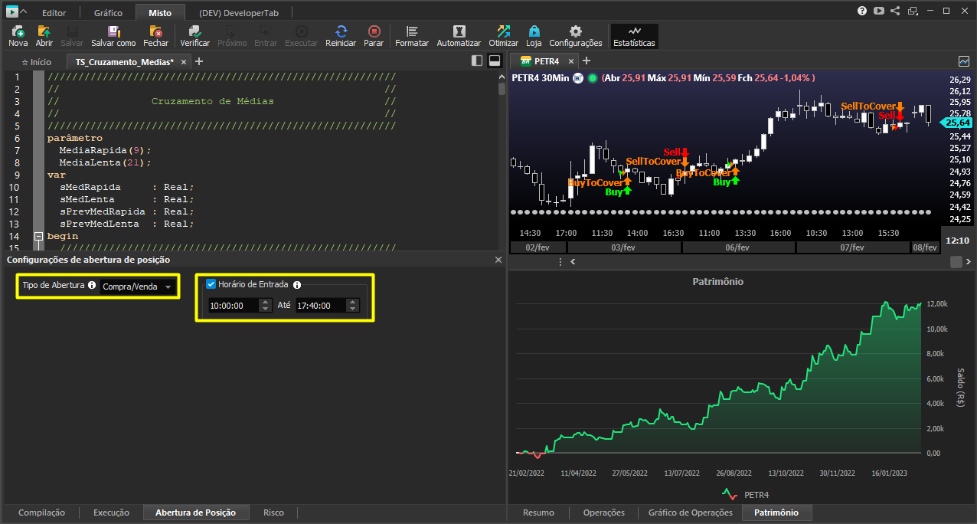Image resolution: width=977 pixels, height=524 pixels.
Task: Click the Nova new strategy icon
Action: (18, 36)
